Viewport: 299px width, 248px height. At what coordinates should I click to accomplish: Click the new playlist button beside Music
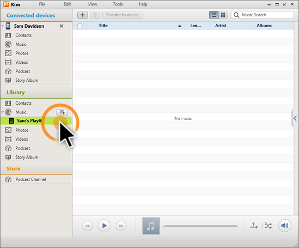coord(62,112)
